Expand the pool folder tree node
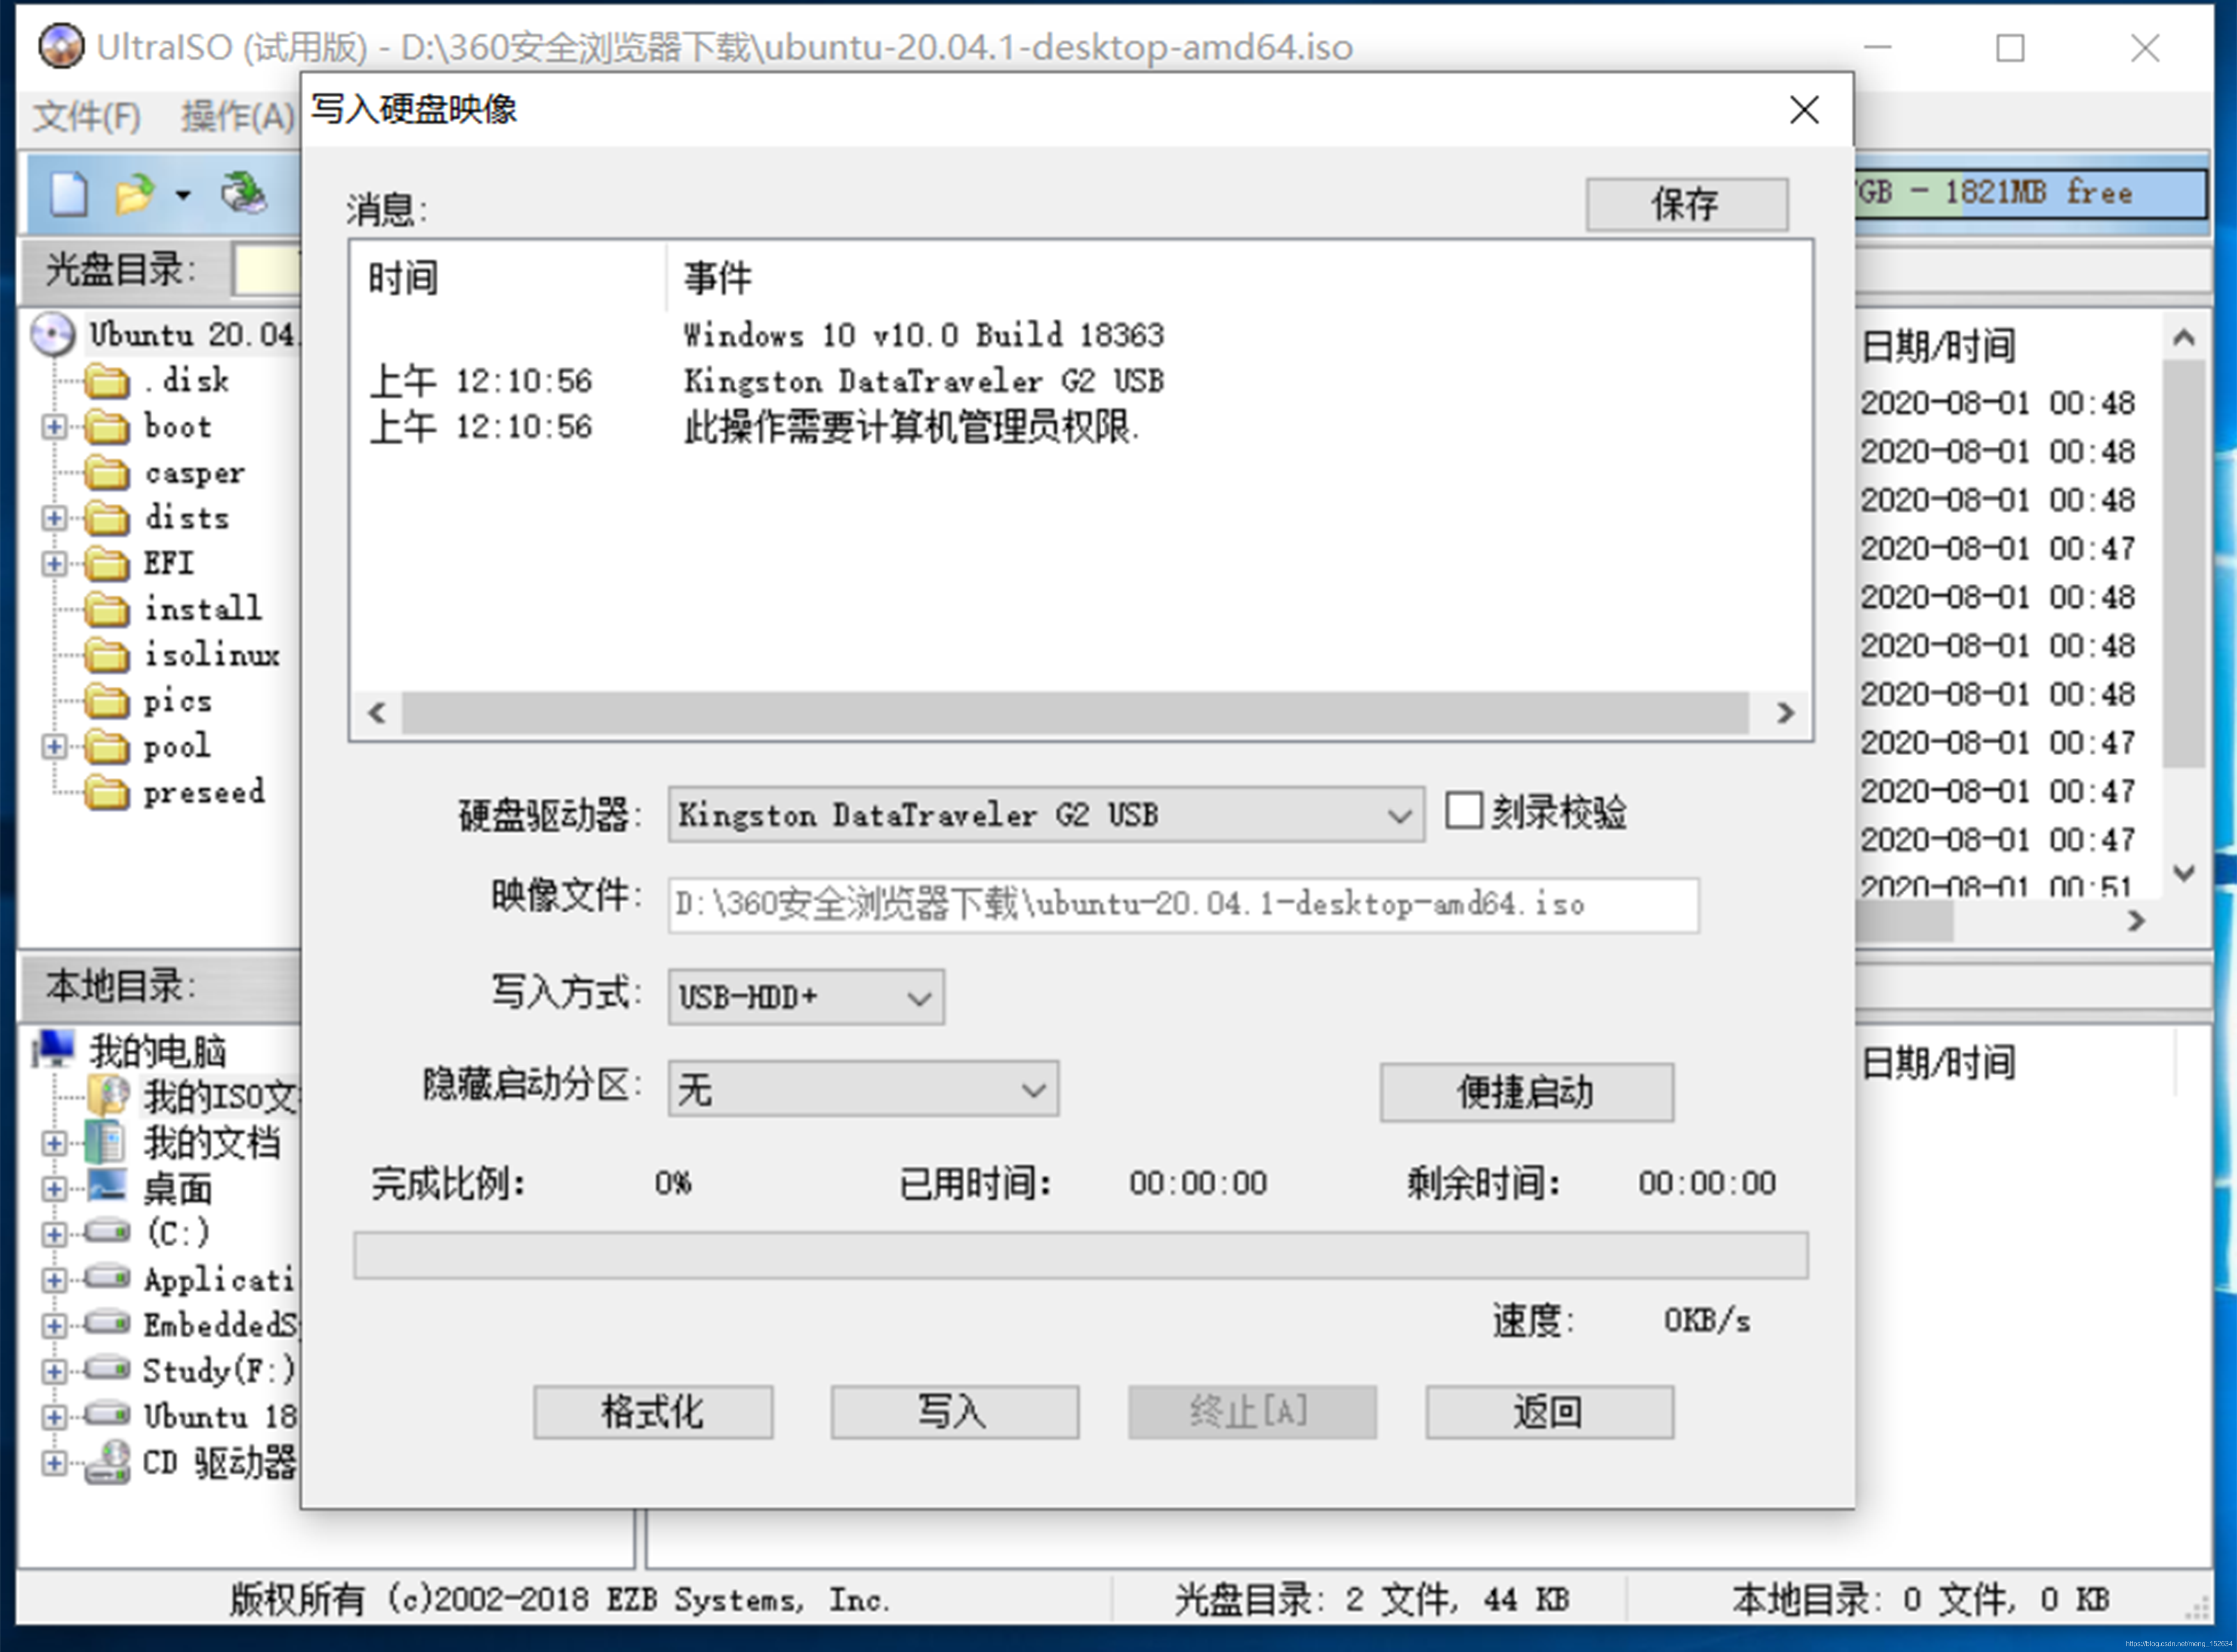 tap(54, 746)
